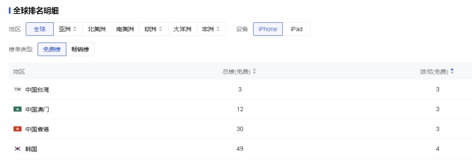Viewport: 472px width, 160px height.
Task: Select iPhone as device
Action: pyautogui.click(x=268, y=29)
